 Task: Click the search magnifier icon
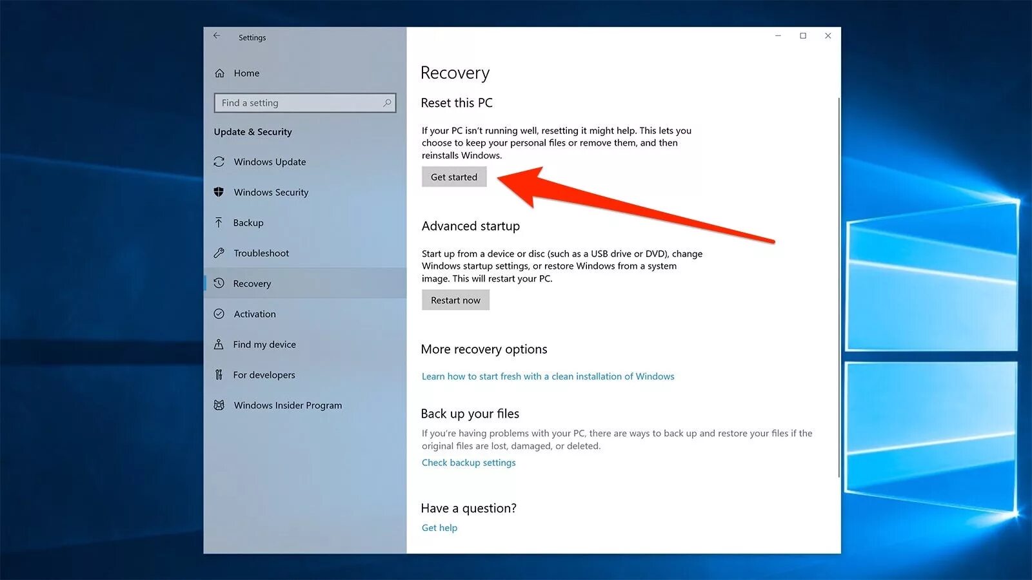pyautogui.click(x=387, y=103)
